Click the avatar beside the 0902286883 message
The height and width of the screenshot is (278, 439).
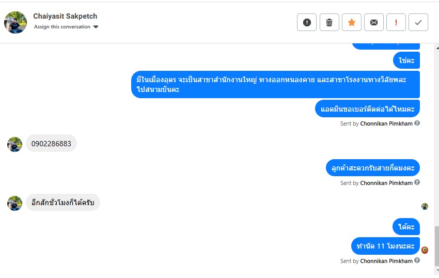point(15,144)
